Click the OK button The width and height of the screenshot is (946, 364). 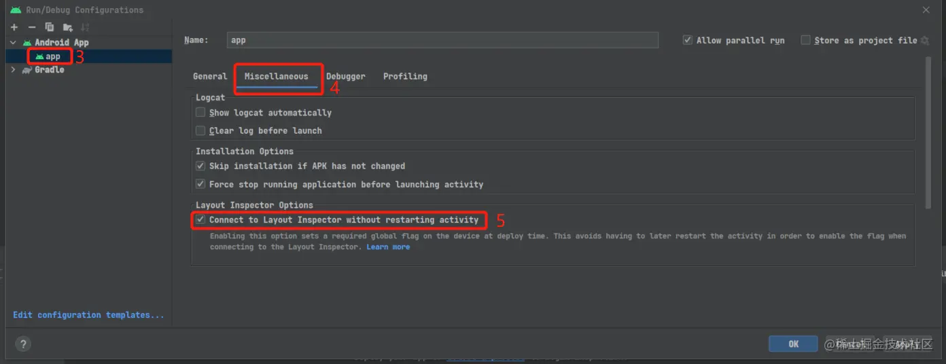[793, 344]
